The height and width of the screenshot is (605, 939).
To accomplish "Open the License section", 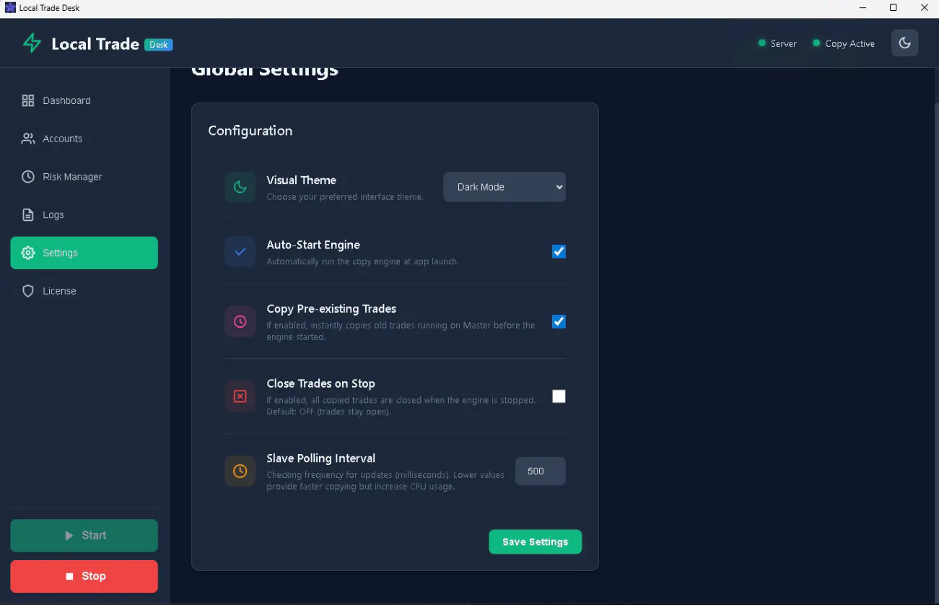I will click(84, 291).
